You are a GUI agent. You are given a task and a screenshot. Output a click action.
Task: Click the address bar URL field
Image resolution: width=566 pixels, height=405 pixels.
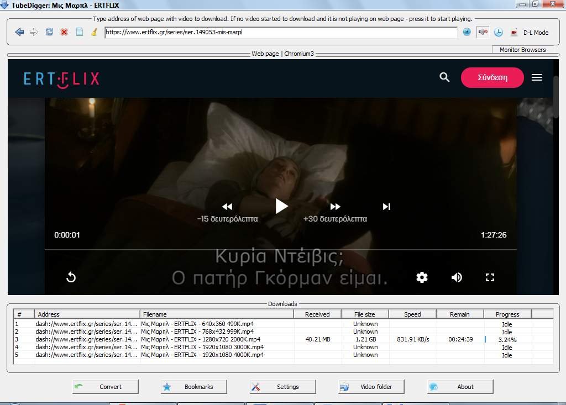[x=281, y=32]
